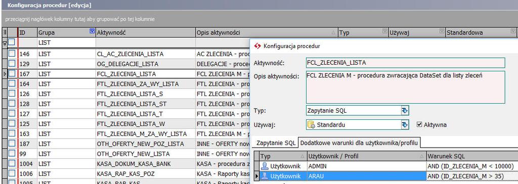Click condition AND (ID_ZLECENIA_M < 10000)
518x184 pixels.
point(470,166)
